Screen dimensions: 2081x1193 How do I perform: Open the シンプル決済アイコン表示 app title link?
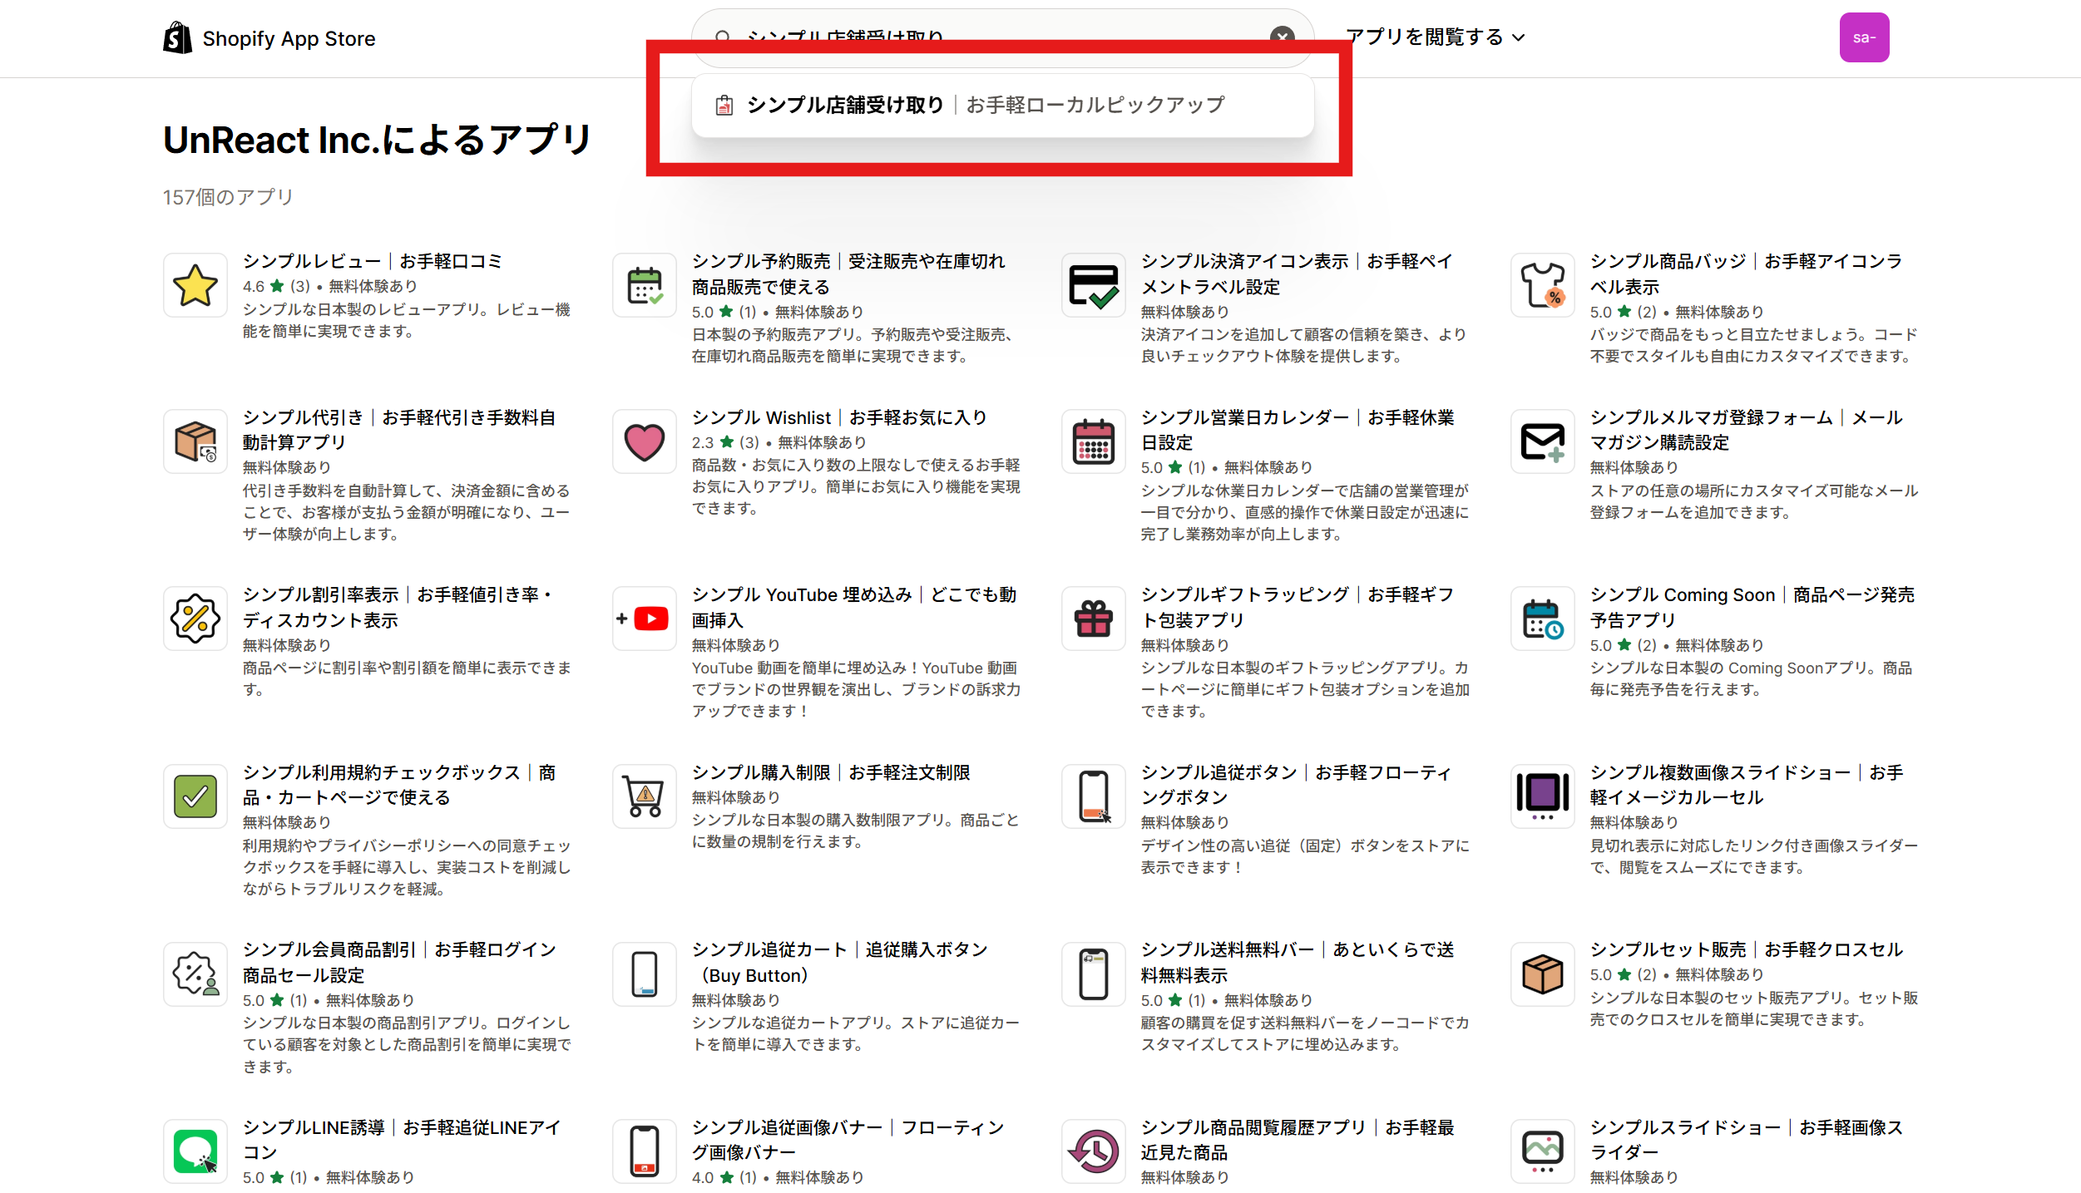[x=1297, y=274]
